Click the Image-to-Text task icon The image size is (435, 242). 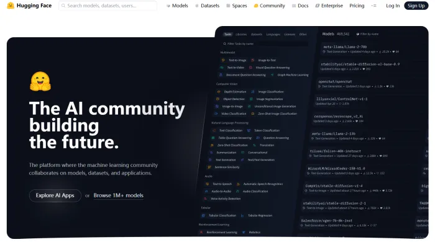click(x=253, y=60)
